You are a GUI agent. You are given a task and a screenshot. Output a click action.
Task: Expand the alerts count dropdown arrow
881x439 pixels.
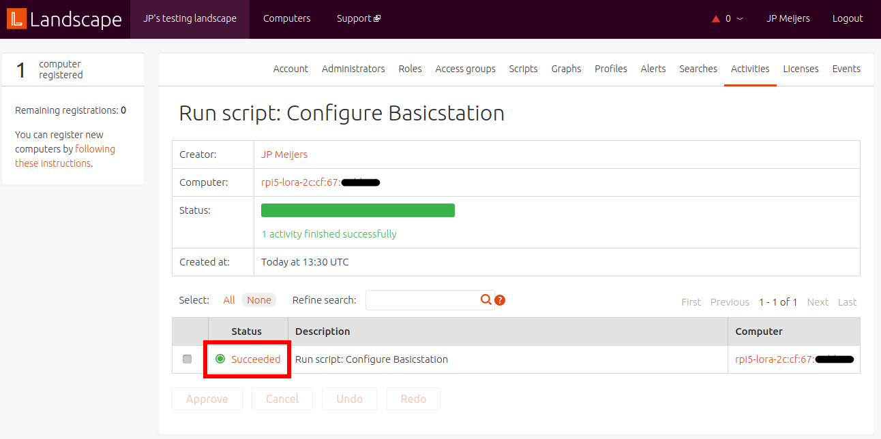click(740, 19)
